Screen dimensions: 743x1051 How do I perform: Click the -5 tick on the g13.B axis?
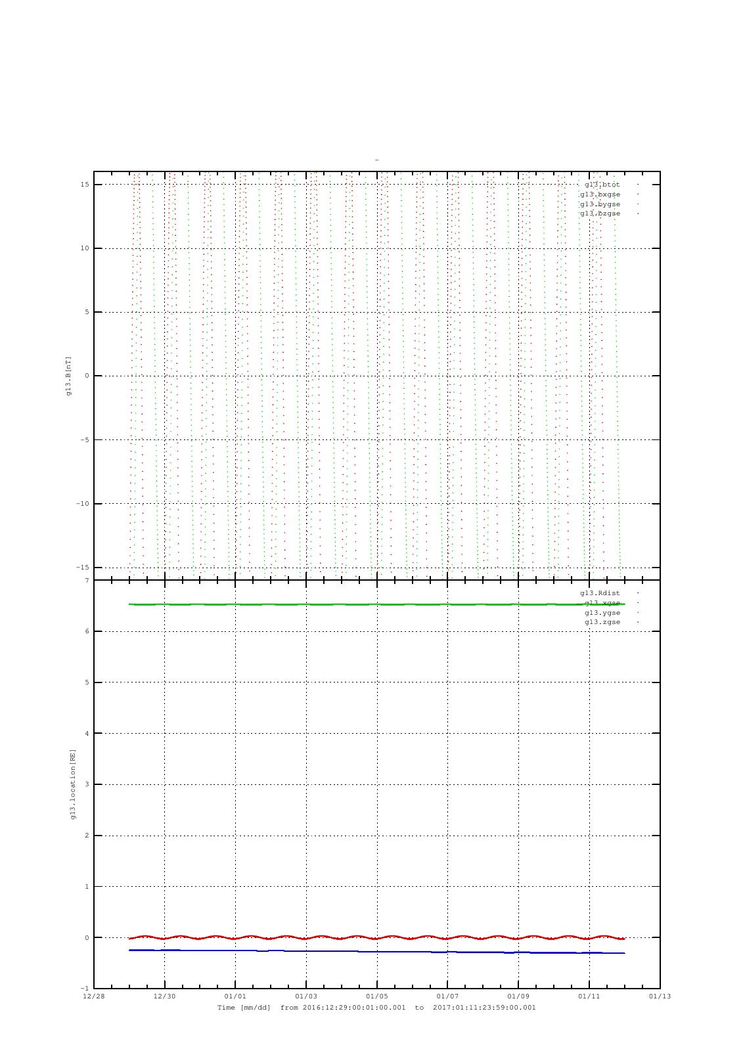(x=85, y=440)
